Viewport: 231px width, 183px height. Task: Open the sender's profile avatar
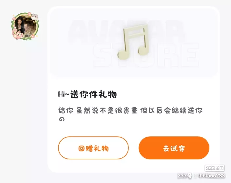tap(25, 26)
